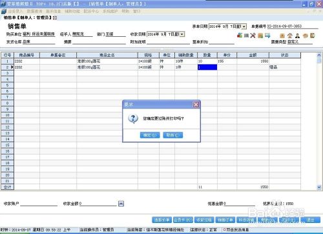Click the crossed tools icon
Screen dimensions: 323x234
253,36
